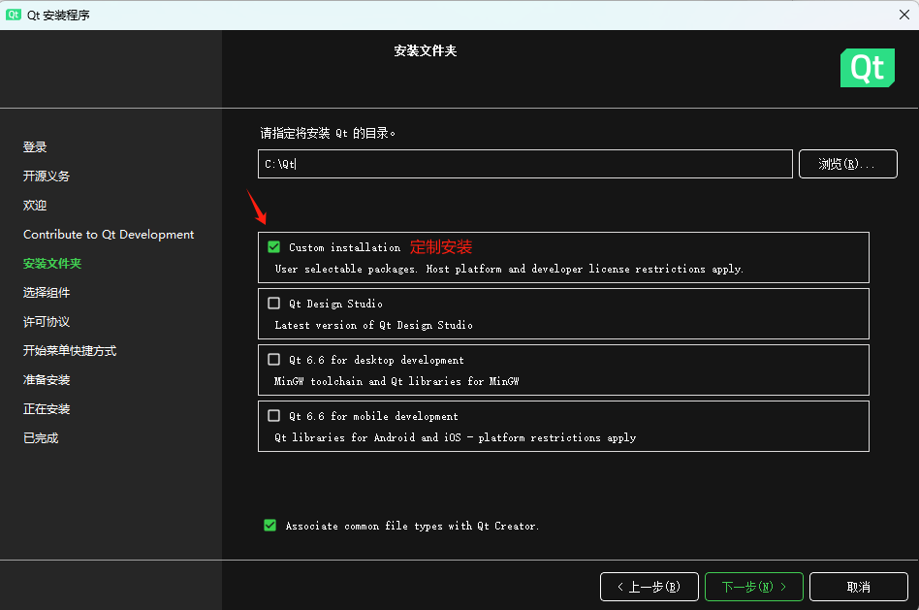Toggle Associate common file types with Qt Creator

(x=270, y=525)
